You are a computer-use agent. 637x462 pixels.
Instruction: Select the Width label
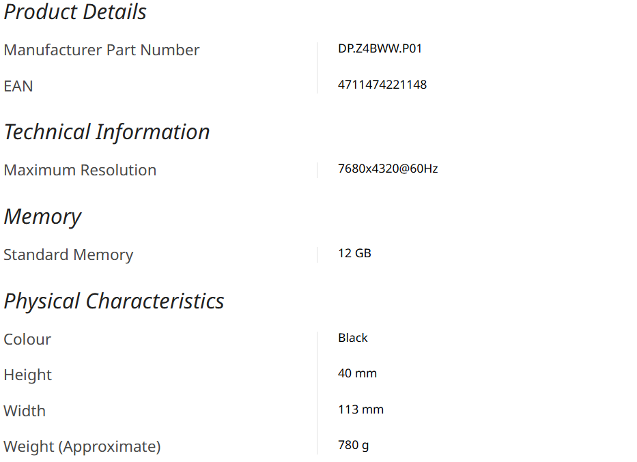(x=25, y=411)
